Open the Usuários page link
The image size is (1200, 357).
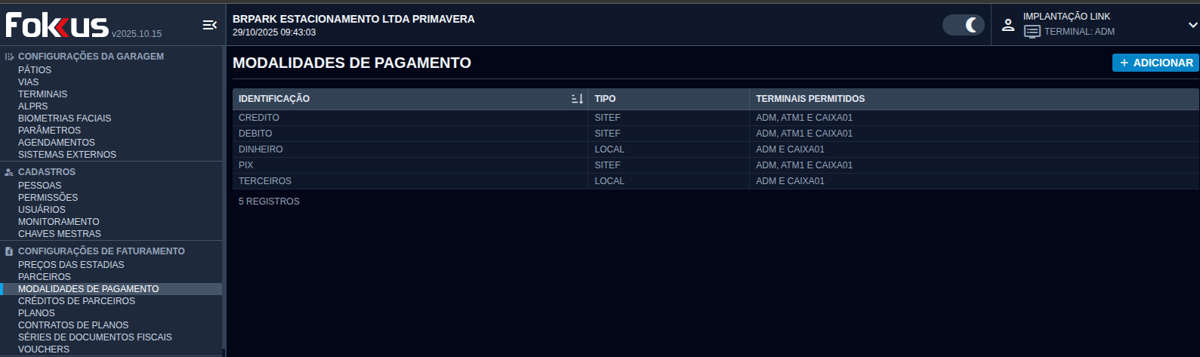point(42,210)
